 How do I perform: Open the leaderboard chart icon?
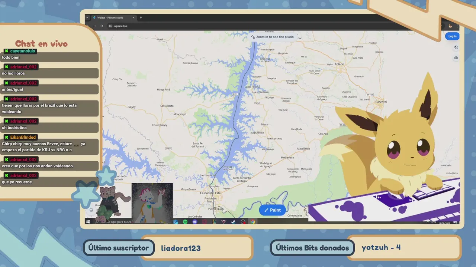click(x=456, y=57)
